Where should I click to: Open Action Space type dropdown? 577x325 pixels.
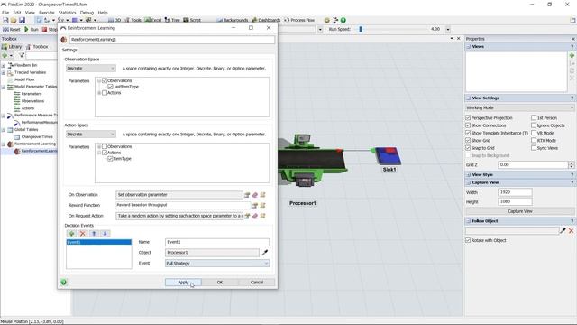tap(90, 135)
